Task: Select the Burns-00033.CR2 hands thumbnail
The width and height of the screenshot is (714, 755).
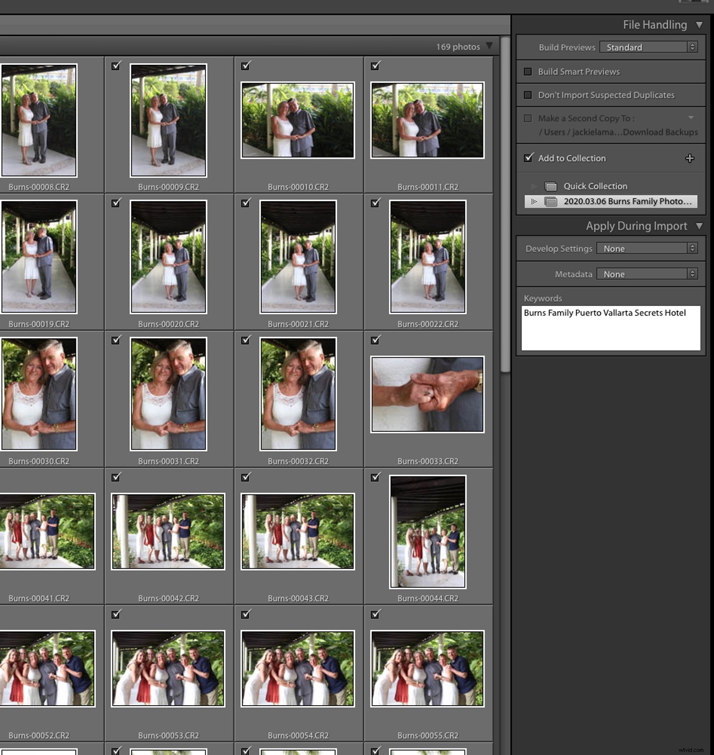Action: (427, 394)
